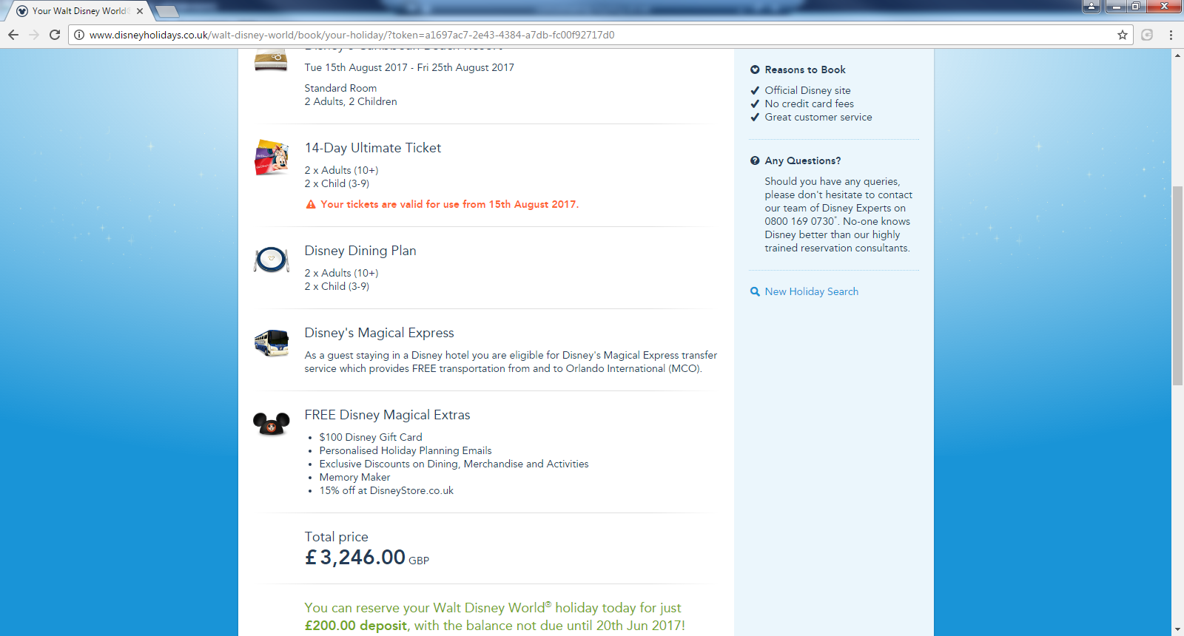The image size is (1184, 636).
Task: Minimize the Chrome window
Action: pos(1116,7)
